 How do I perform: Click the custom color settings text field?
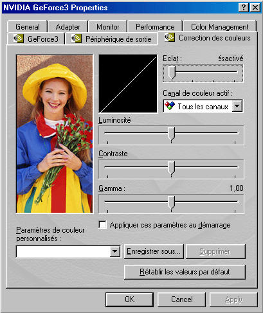coord(63,251)
